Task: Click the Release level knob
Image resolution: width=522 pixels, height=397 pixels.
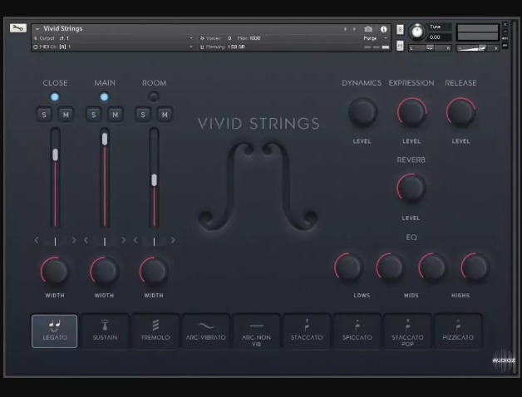Action: coord(461,112)
